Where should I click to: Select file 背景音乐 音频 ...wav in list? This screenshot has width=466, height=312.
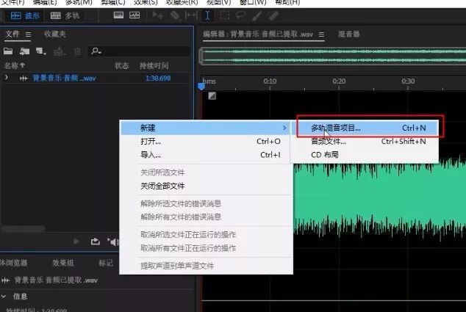[64, 78]
